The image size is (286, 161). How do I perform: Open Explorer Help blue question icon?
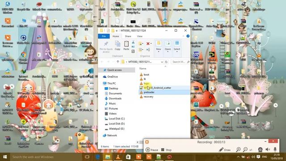(x=188, y=36)
